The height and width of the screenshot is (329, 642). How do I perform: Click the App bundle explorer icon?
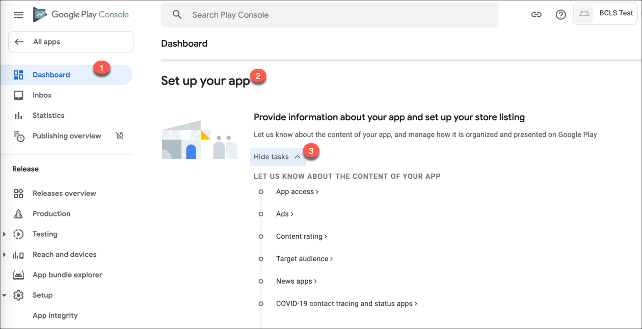pos(18,275)
